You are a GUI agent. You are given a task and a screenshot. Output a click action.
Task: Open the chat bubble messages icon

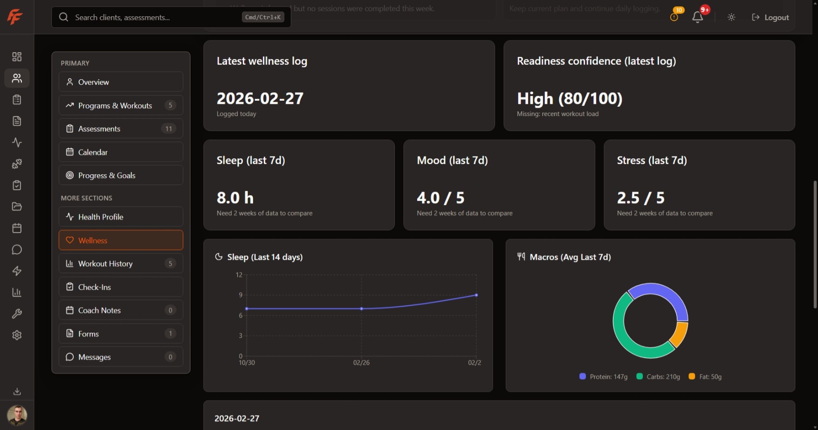17,250
